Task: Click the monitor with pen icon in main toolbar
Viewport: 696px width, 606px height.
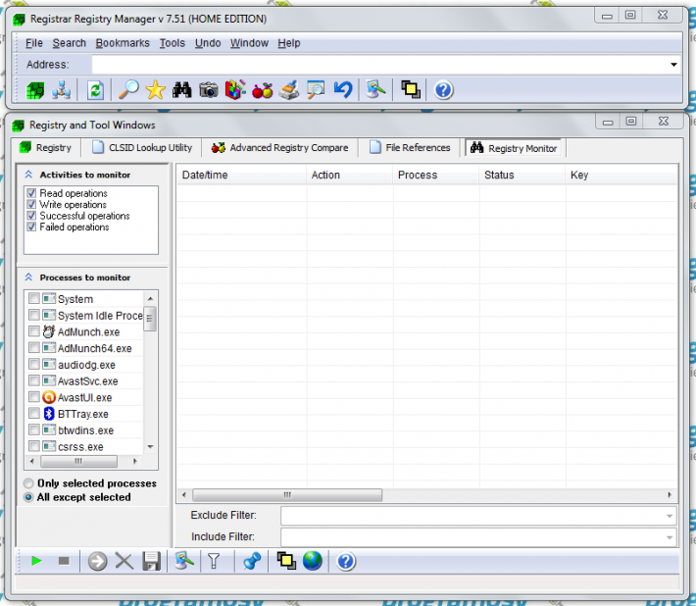Action: [376, 89]
